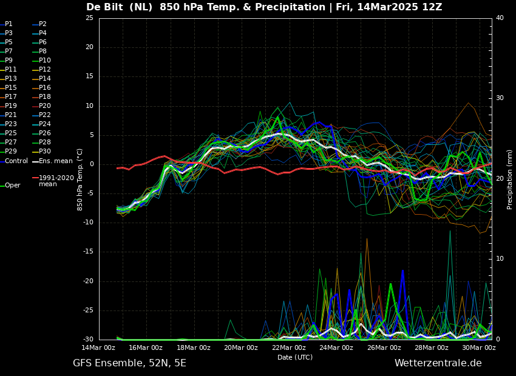Click the P30 legend label

click(42, 151)
